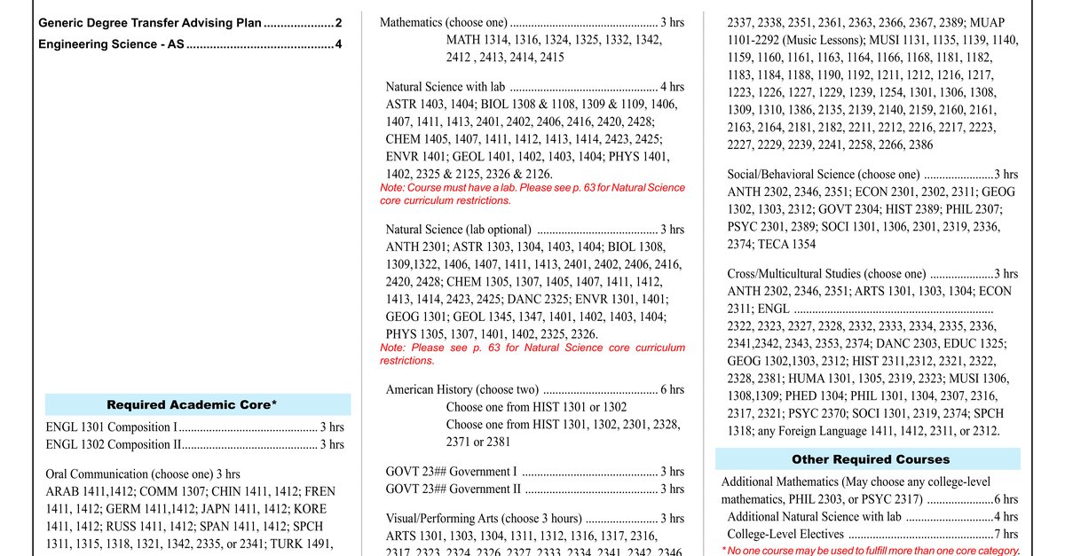Click the red note about course lab requirement
The image size is (1065, 556).
[532, 194]
